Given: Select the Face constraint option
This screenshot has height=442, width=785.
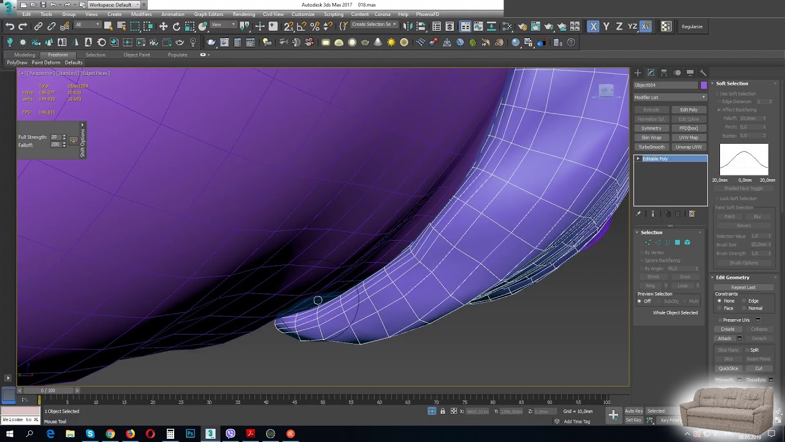Looking at the screenshot, I should (719, 308).
